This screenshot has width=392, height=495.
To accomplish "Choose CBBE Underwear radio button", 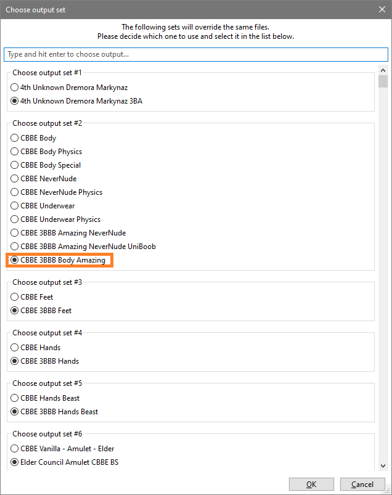I will tap(43, 206).
